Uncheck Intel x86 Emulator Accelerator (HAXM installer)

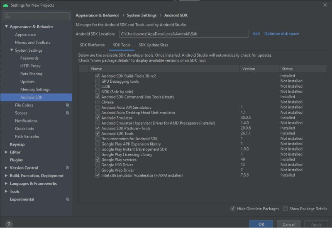(98, 175)
